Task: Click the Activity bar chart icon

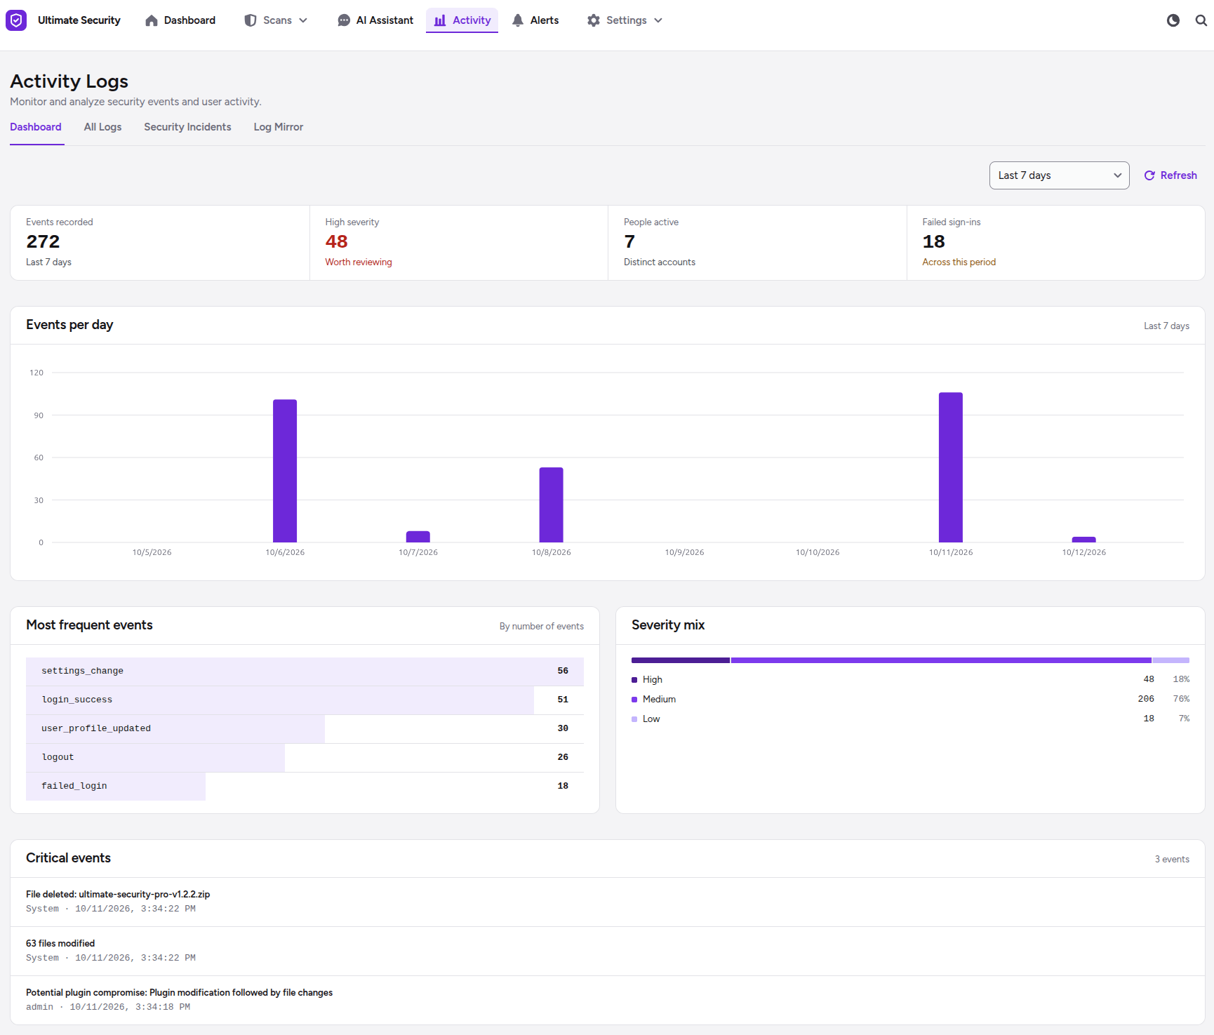Action: [440, 20]
